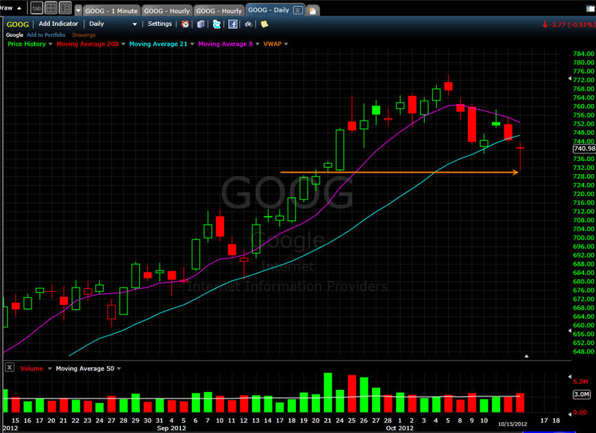Close the Volume panel with X
The image size is (596, 433).
(x=10, y=368)
